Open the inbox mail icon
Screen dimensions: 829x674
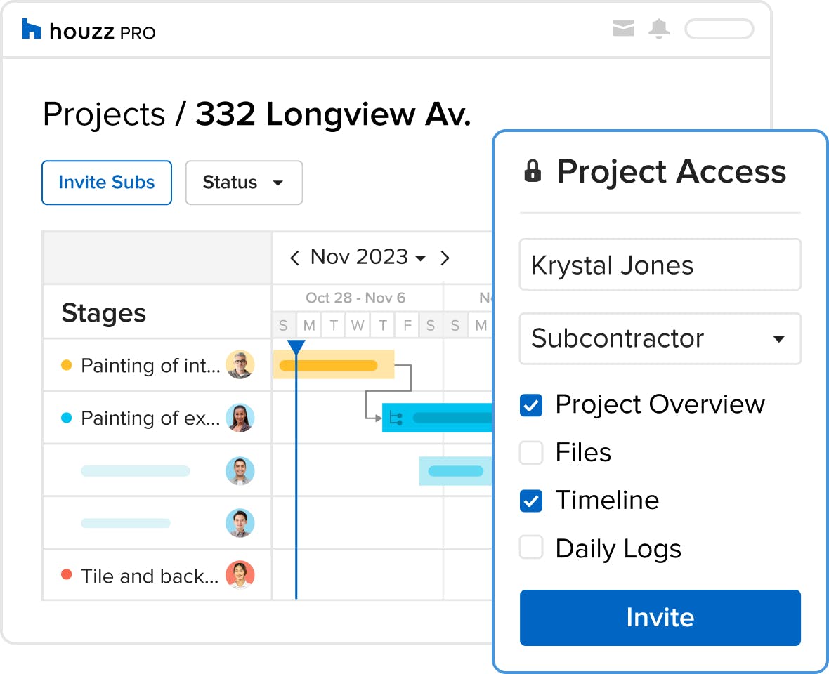click(x=623, y=29)
